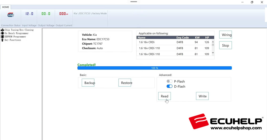
Task: Click the applicable list down arrow
Action: [213, 53]
